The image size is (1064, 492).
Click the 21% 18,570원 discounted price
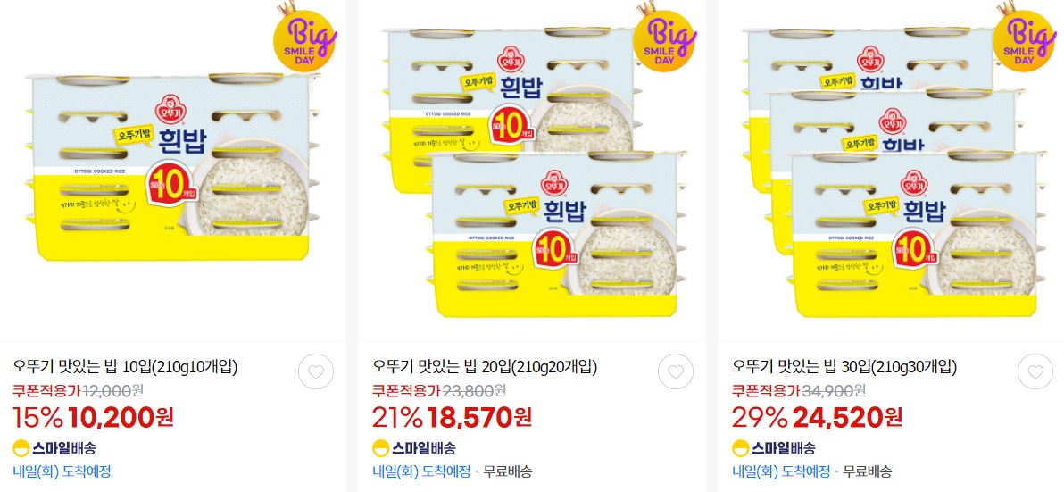[x=452, y=417]
